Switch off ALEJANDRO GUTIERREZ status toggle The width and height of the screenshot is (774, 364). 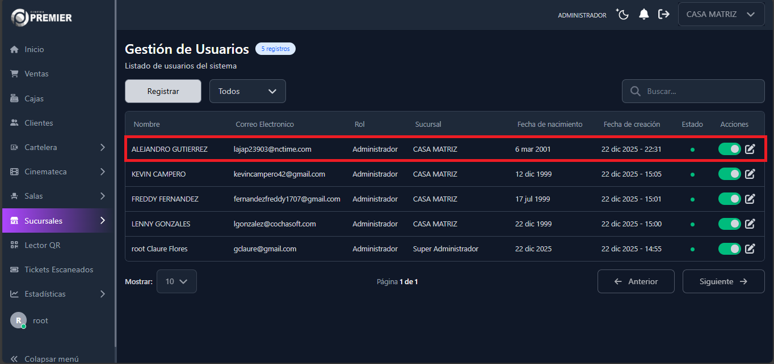pyautogui.click(x=729, y=149)
